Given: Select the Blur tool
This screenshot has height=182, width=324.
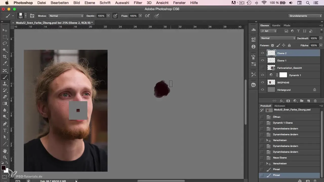Looking at the screenshot, I should tap(5, 110).
